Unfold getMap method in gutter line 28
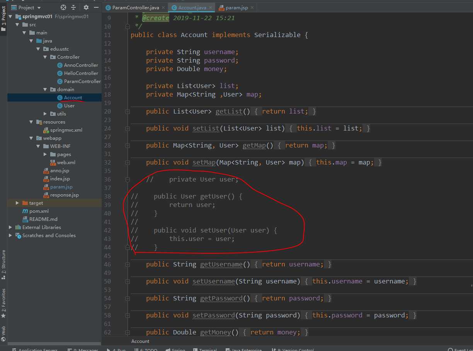 pyautogui.click(x=128, y=146)
